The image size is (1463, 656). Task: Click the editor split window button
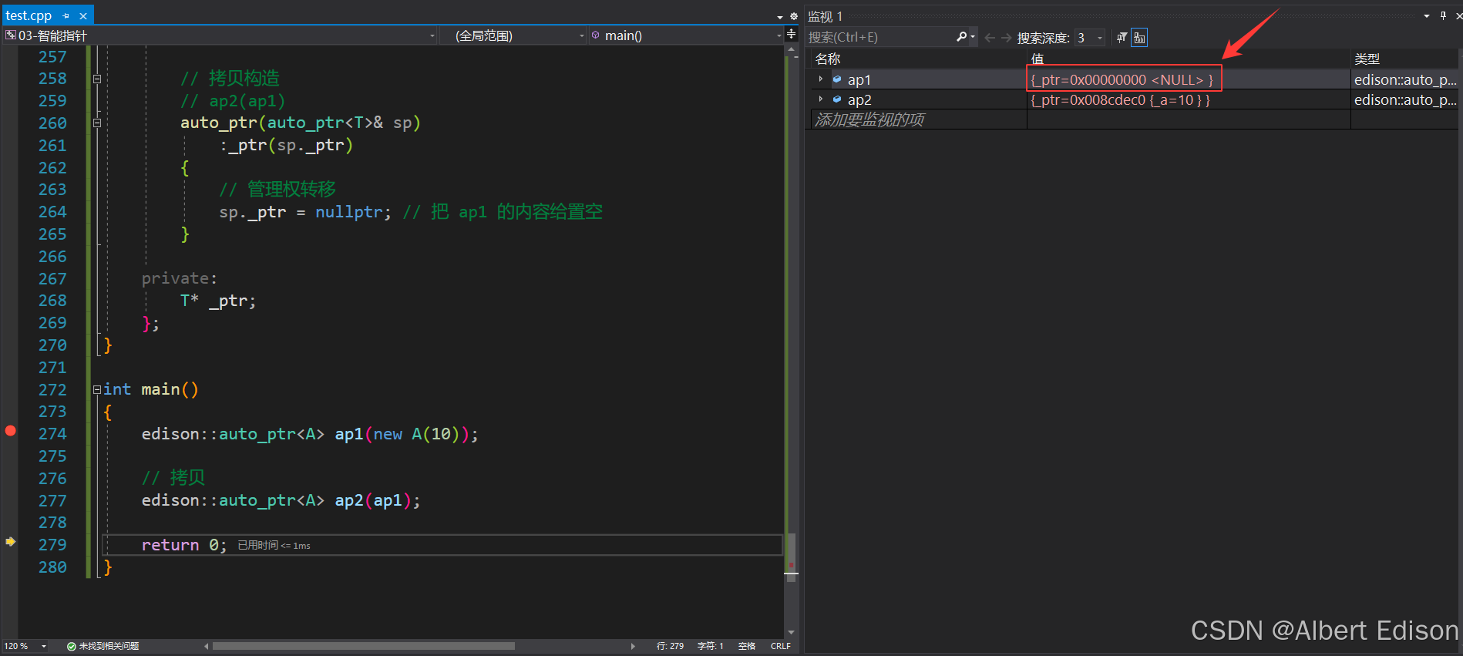(x=792, y=34)
